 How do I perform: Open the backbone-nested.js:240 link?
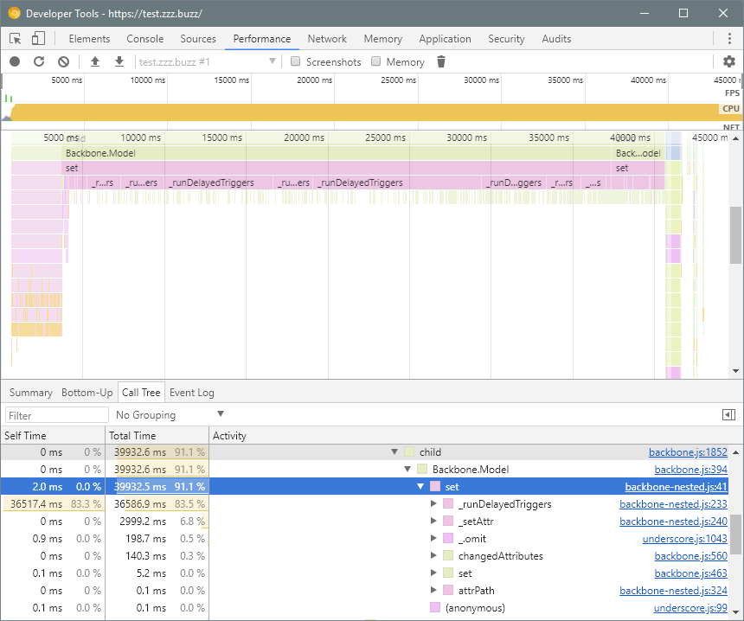673,522
